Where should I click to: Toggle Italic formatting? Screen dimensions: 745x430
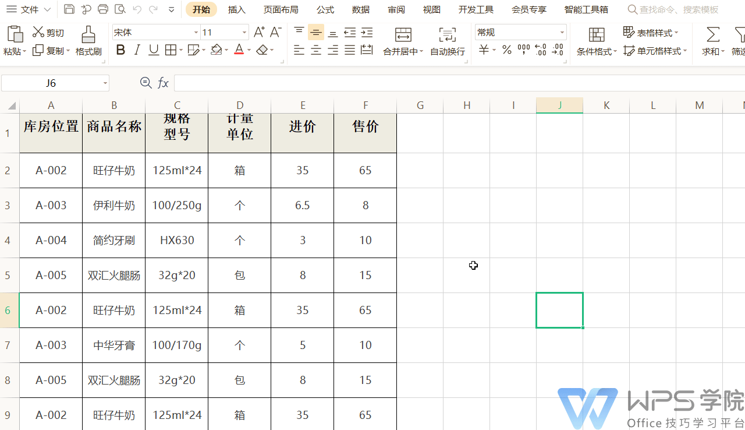137,50
